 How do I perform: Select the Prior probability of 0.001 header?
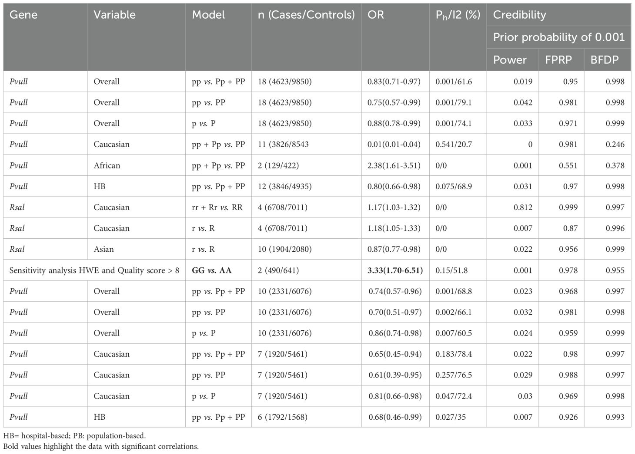[x=558, y=37]
